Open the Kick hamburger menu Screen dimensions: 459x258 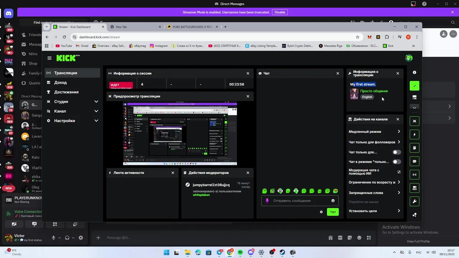click(x=49, y=58)
